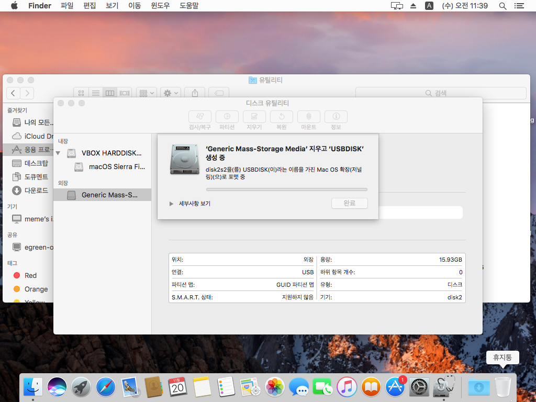This screenshot has height=402, width=536.
Task: Switch Finder window to icon view
Action: (x=81, y=93)
